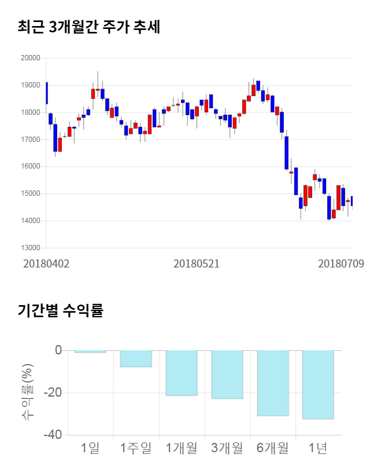Image resolution: width=370 pixels, height=469 pixels.
Task: Click the 13000 price axis label
Action: point(29,248)
